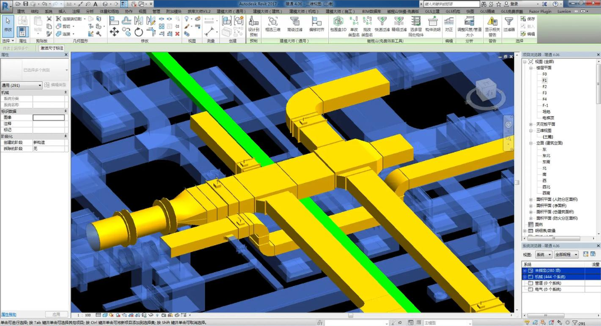Click the 显示相关警告 warning icon
Image resolution: width=601 pixels, height=326 pixels.
(492, 22)
